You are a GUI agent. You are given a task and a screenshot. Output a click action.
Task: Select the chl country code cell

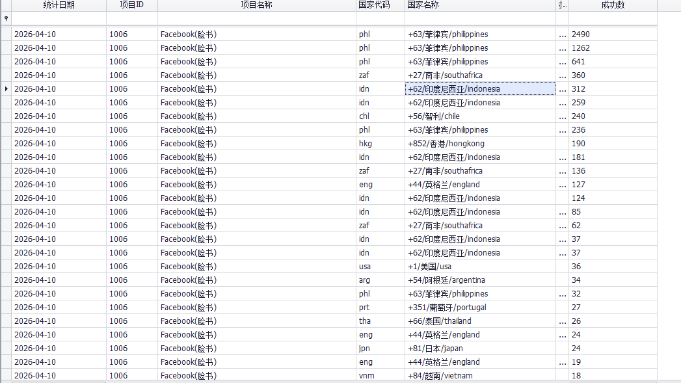[x=381, y=116]
